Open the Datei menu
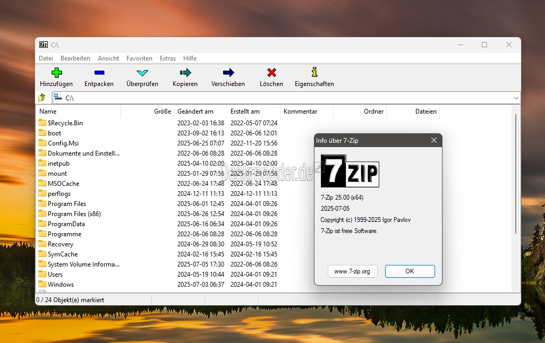 46,58
